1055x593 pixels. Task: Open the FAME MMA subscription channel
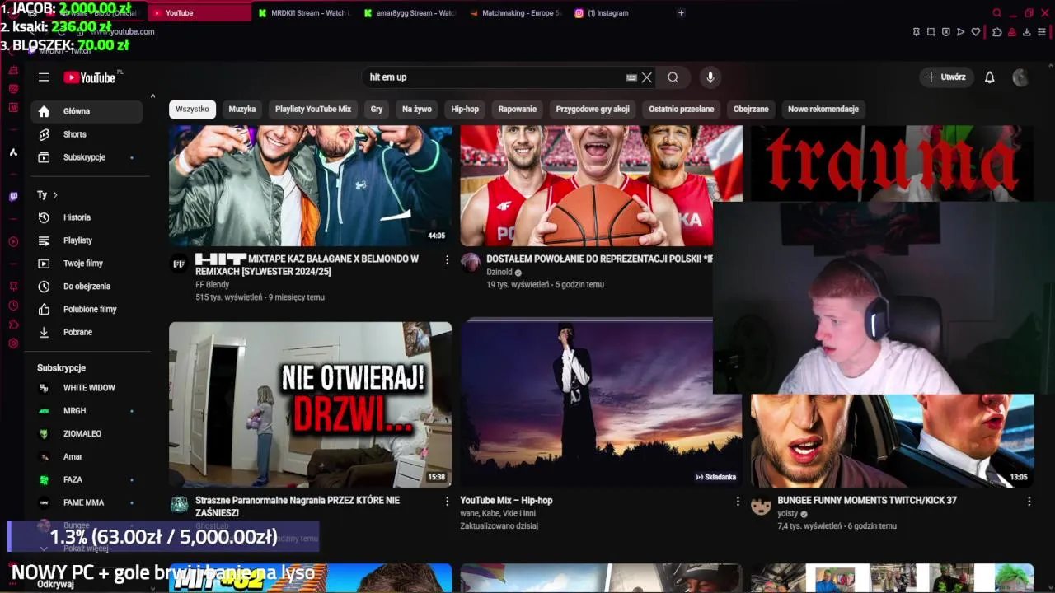point(87,502)
